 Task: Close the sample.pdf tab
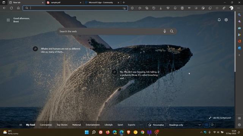click(80, 3)
